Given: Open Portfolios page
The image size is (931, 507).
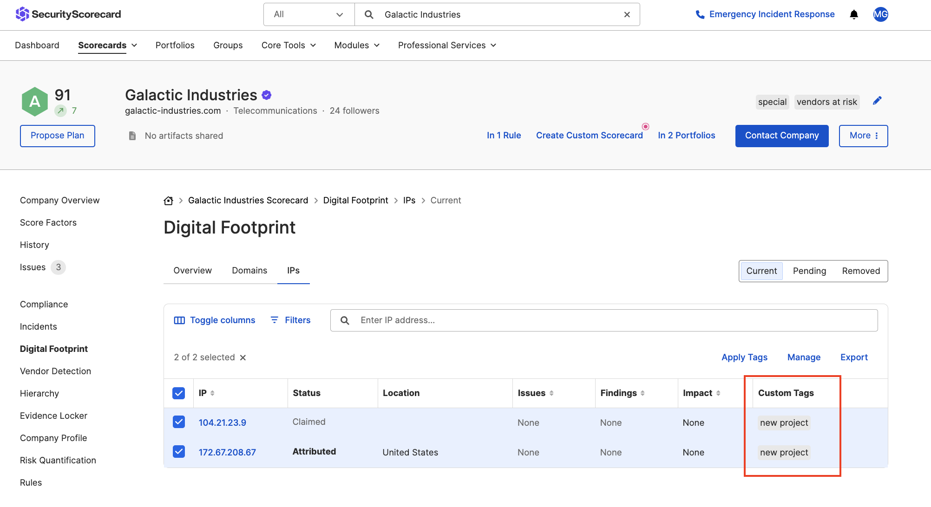Looking at the screenshot, I should click(175, 45).
